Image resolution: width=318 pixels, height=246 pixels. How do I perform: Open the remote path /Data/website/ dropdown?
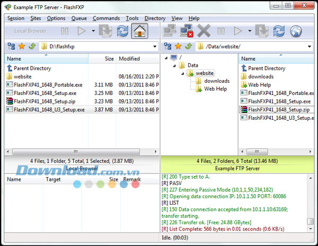(x=310, y=46)
